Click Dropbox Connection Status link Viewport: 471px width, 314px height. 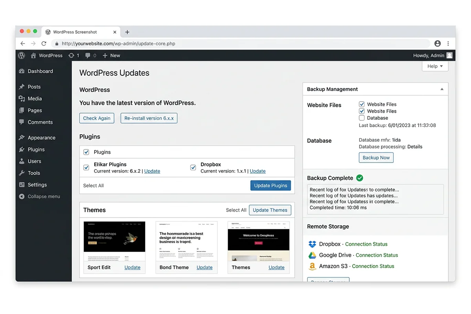(x=366, y=244)
